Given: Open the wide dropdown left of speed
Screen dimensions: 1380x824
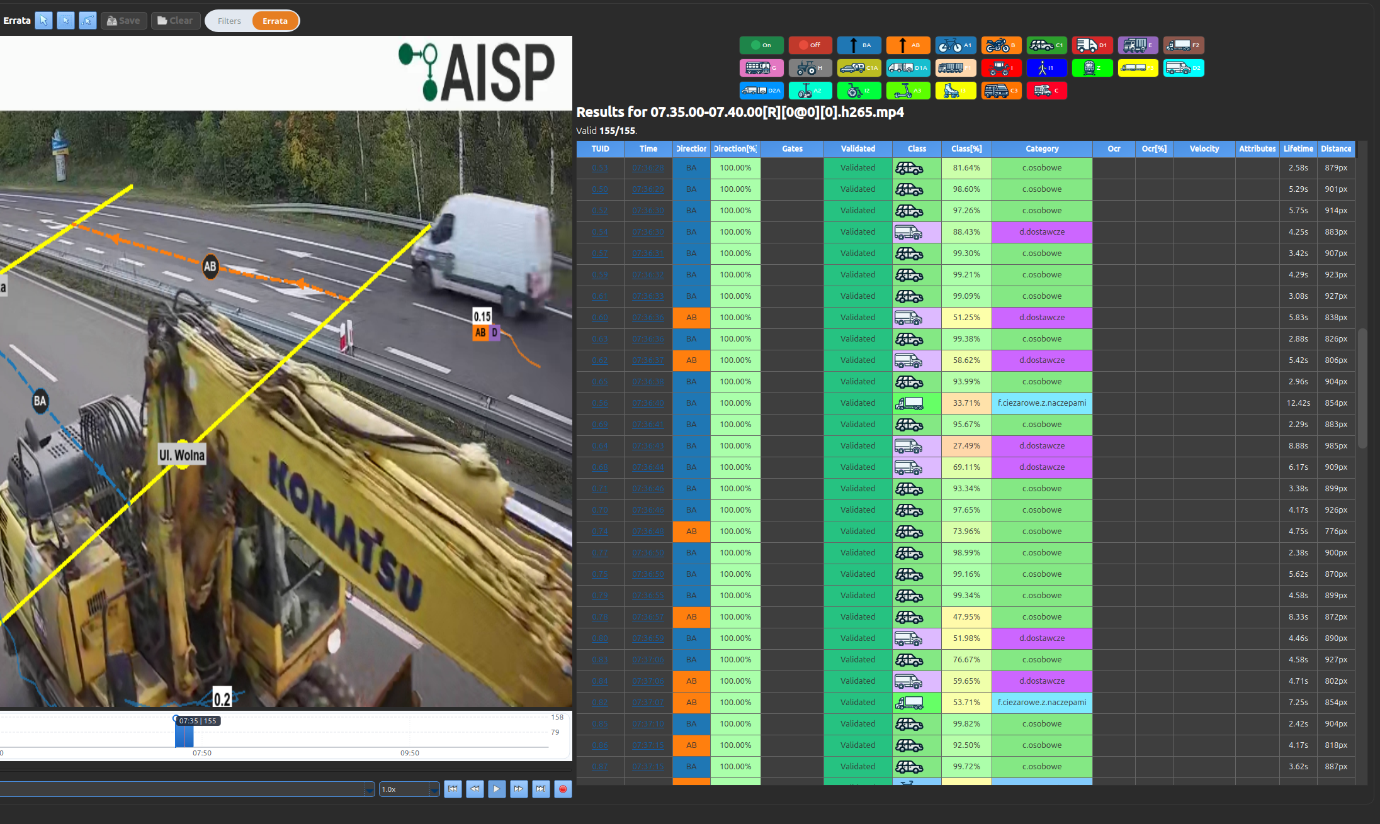Looking at the screenshot, I should point(187,789).
